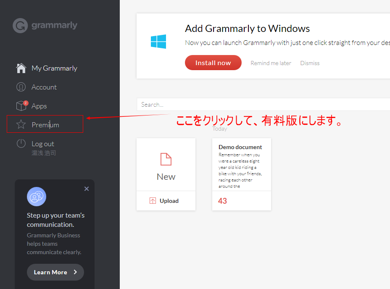
Task: Create a New document
Action: (x=166, y=165)
